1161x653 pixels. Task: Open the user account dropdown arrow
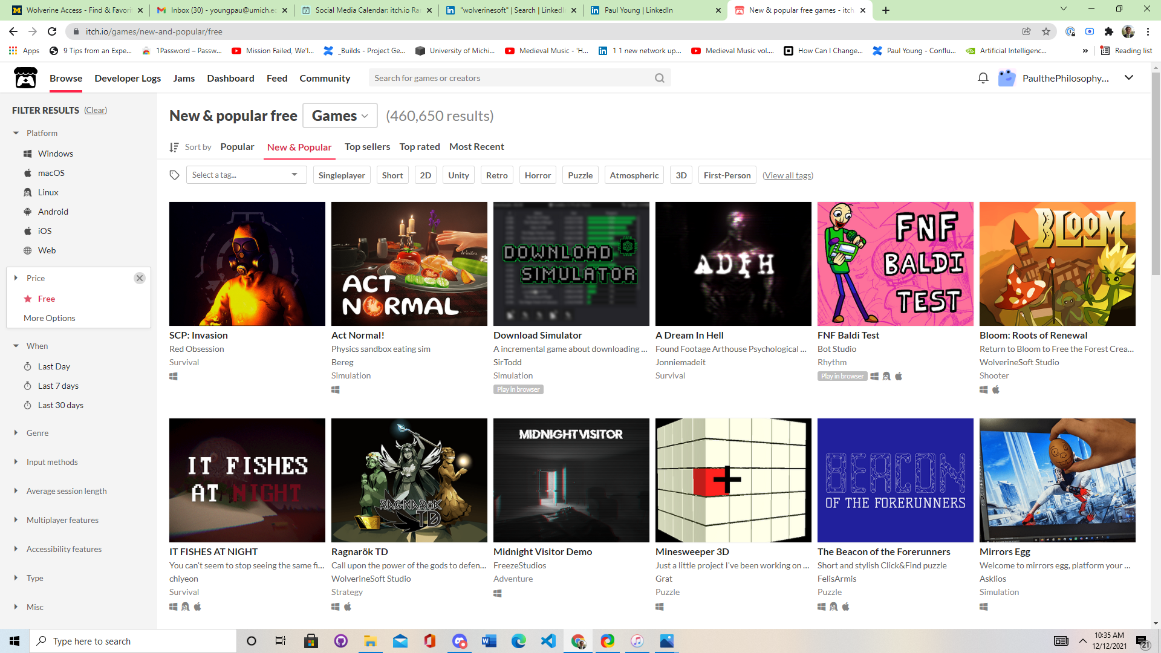point(1129,78)
